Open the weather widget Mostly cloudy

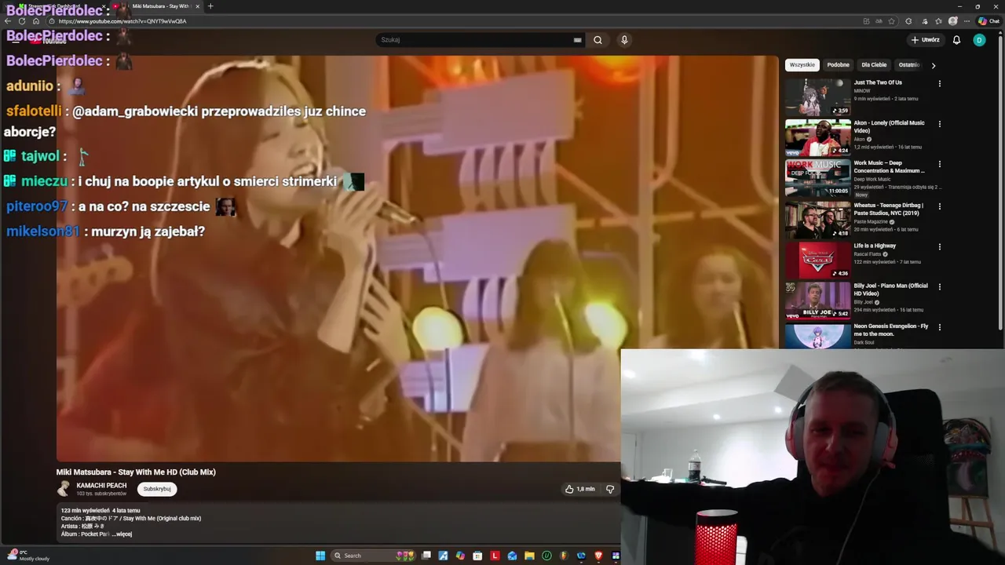29,556
